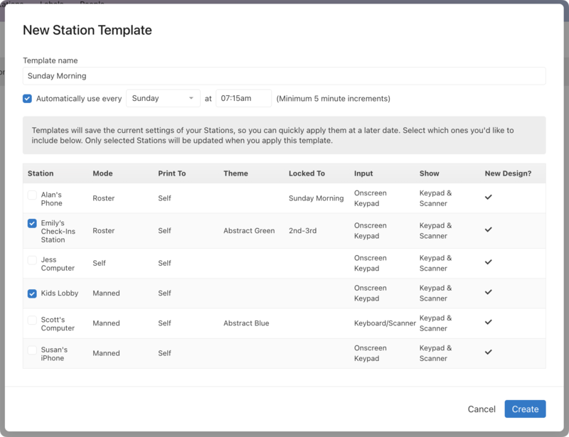Click the 07:15am time field
Image resolution: width=569 pixels, height=437 pixels.
(243, 99)
